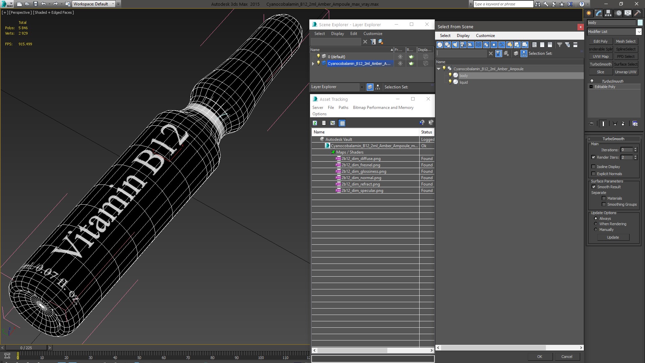Click Unwrap UVW modifier button

626,72
